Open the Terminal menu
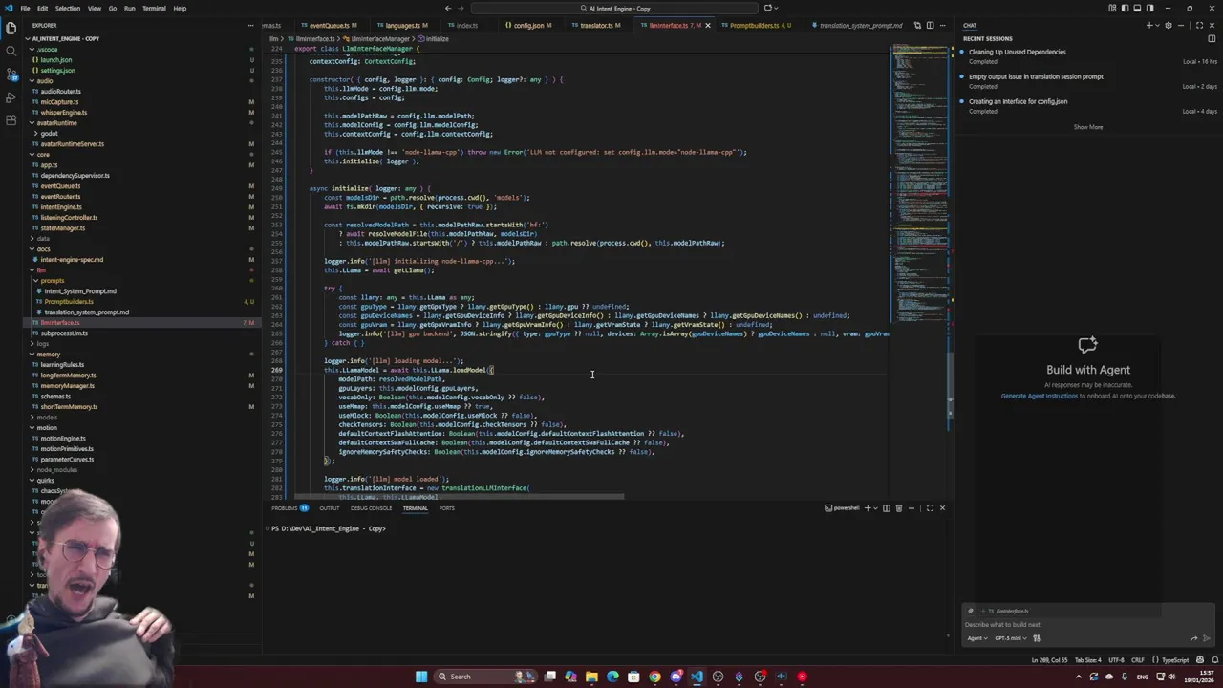Screen dimensions: 1223x688 point(154,9)
